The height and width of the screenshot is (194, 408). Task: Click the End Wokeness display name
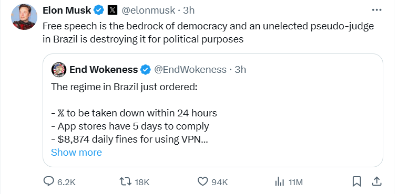tap(104, 70)
